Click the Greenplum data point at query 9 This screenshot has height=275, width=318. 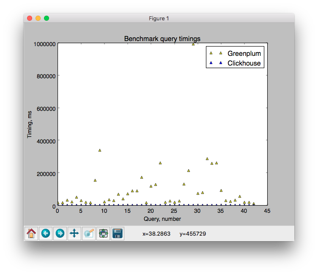100,150
